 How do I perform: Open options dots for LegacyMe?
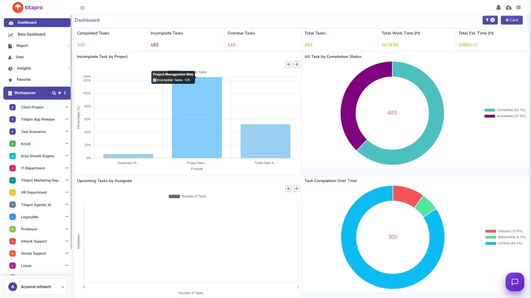[x=67, y=217]
